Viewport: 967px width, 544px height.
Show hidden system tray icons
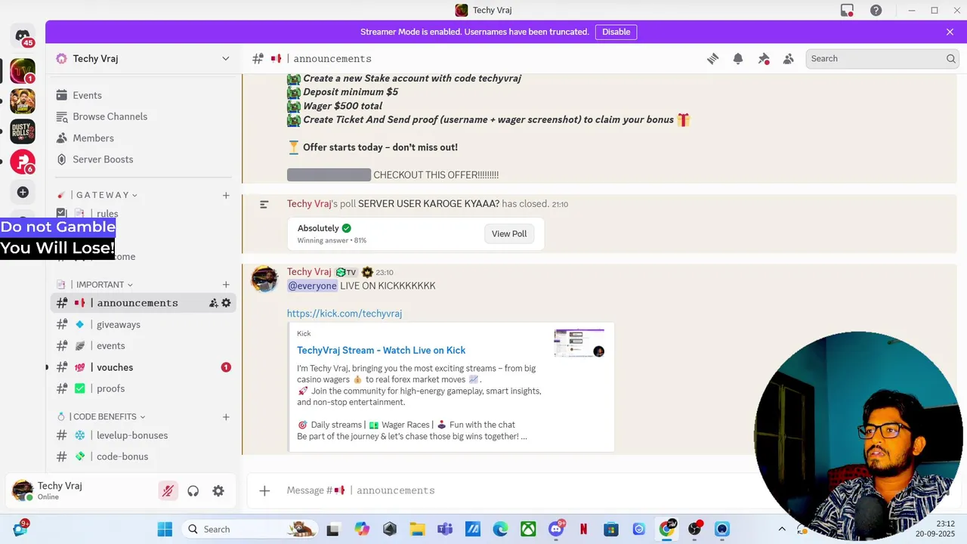(782, 529)
